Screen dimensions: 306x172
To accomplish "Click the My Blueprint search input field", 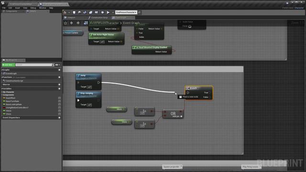I will pyautogui.click(x=33, y=65).
